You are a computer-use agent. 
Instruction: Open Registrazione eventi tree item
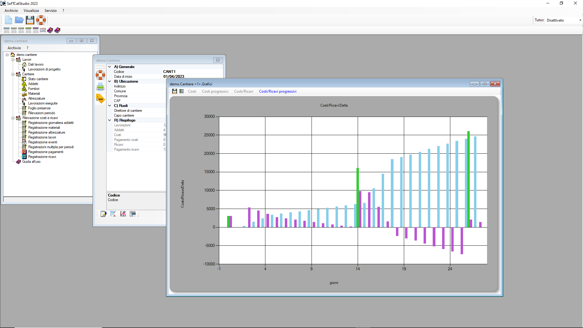pos(43,142)
